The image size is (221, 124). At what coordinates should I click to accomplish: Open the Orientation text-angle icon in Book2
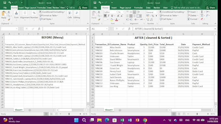point(136,19)
